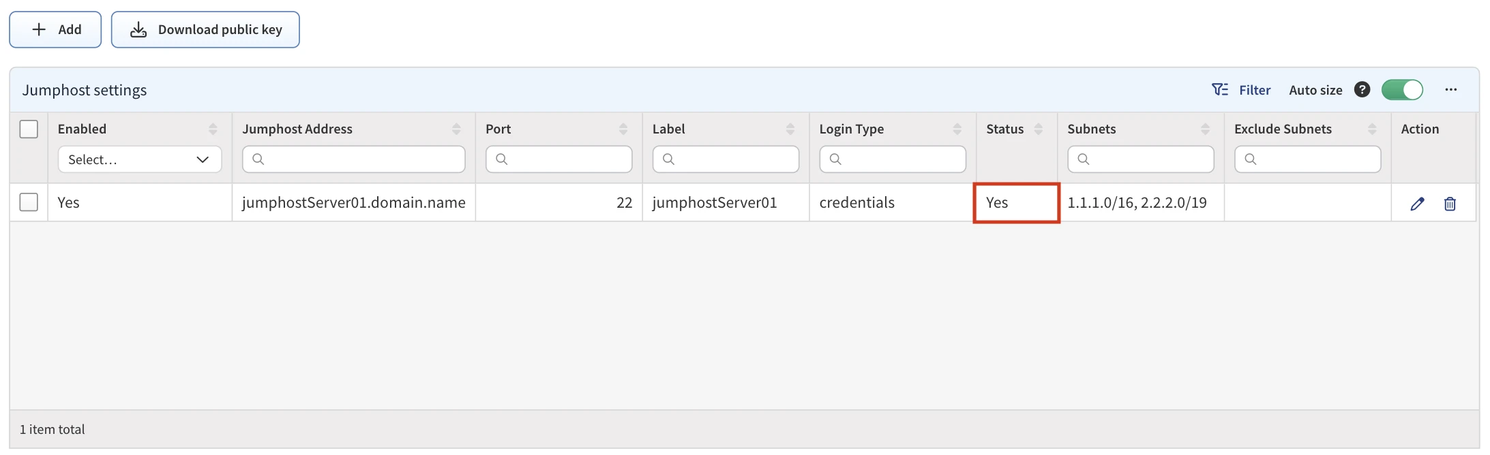This screenshot has height=455, width=1490.
Task: Open the Auto size help question icon
Action: click(x=1362, y=90)
